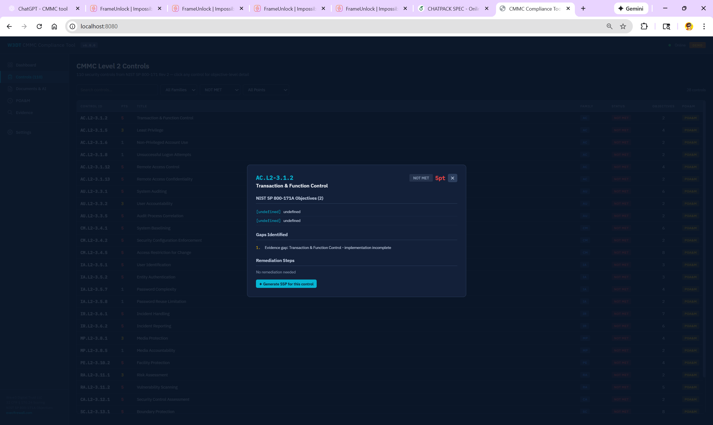
Task: Open the NOT MET status filter dropdown
Action: 220,90
